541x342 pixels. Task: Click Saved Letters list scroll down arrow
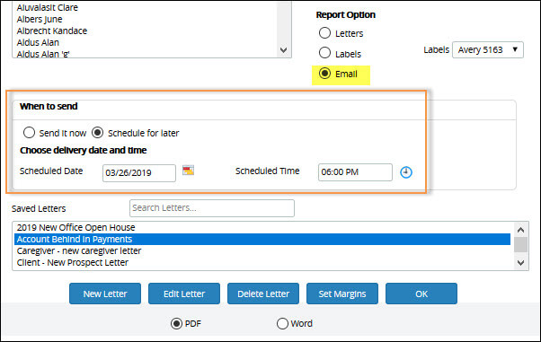pyautogui.click(x=520, y=263)
